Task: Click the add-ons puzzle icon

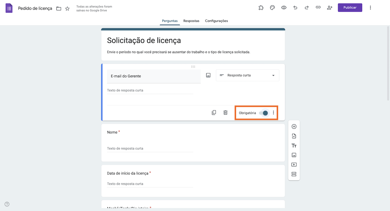Action: (x=261, y=8)
